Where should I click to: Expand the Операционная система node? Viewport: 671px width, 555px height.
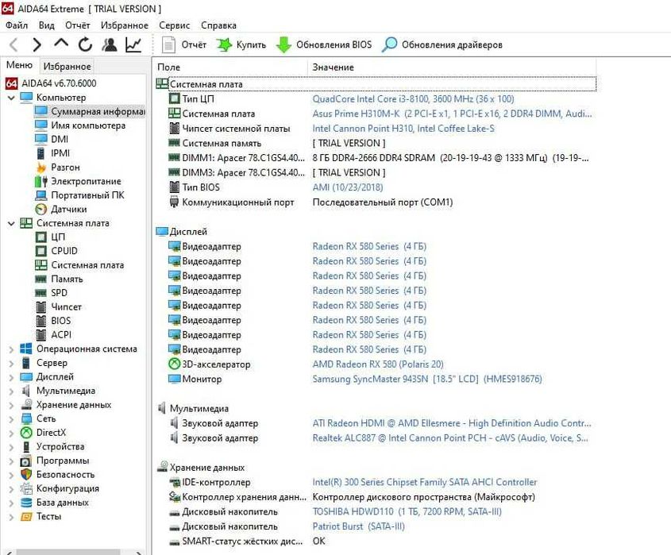click(11, 349)
